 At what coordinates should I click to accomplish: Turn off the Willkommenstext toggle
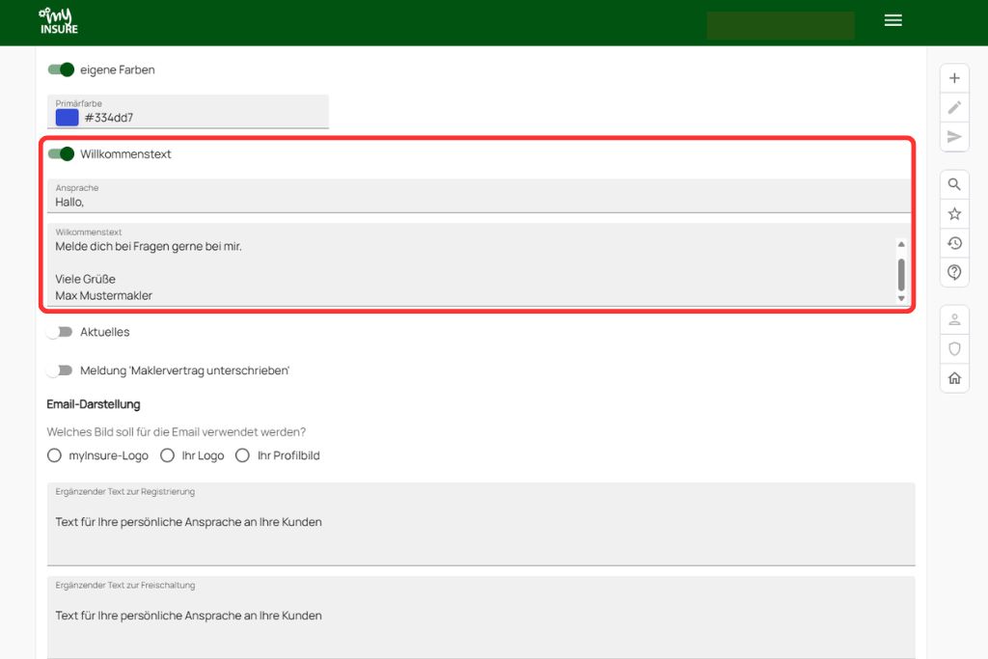62,153
